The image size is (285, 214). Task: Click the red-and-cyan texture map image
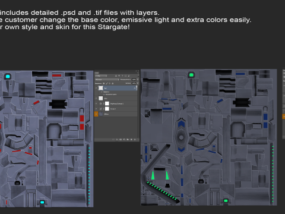pos(46,139)
